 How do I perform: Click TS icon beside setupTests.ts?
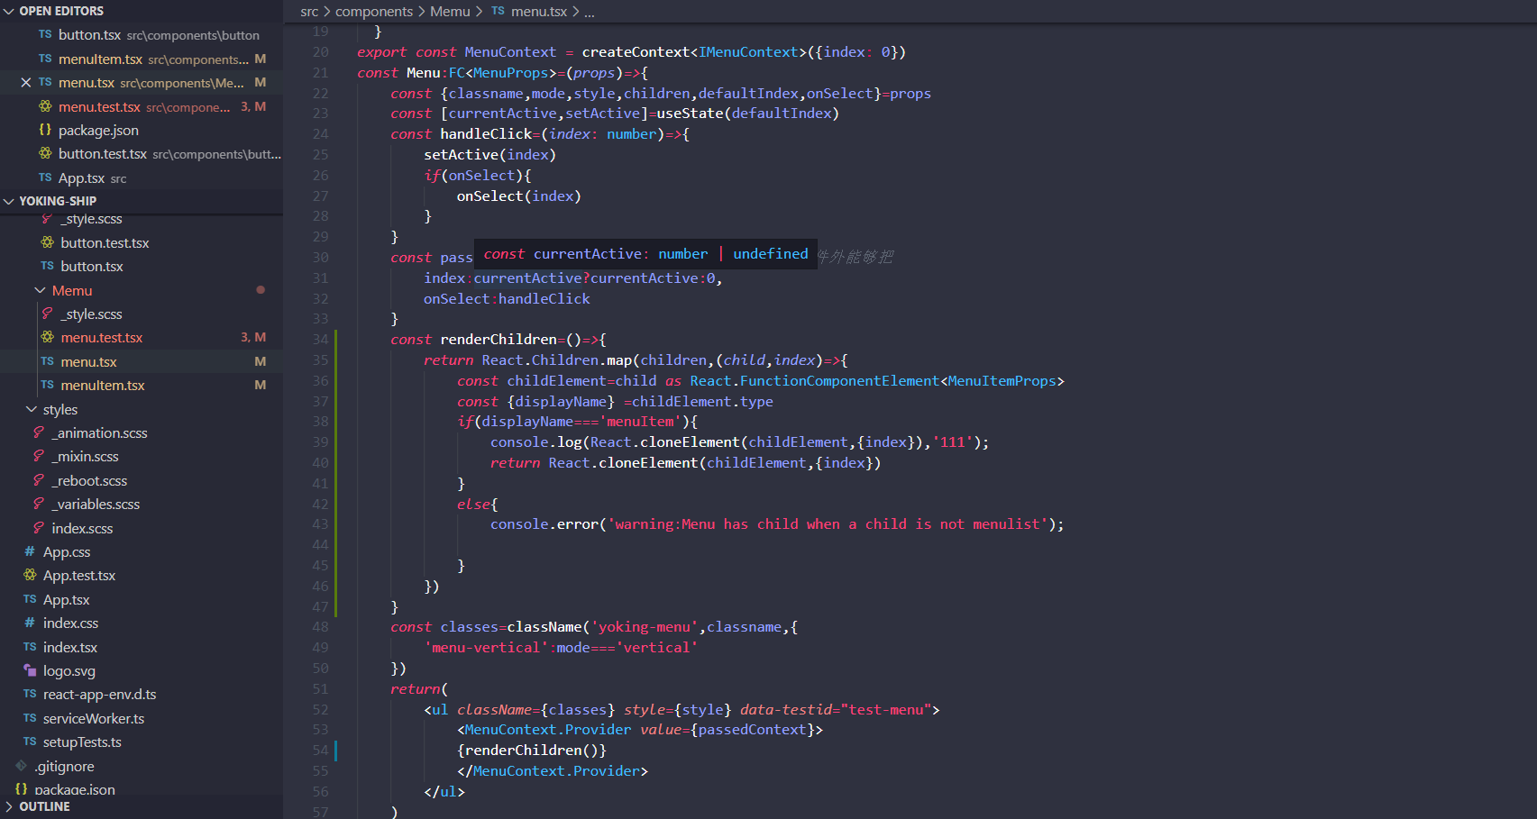click(30, 742)
